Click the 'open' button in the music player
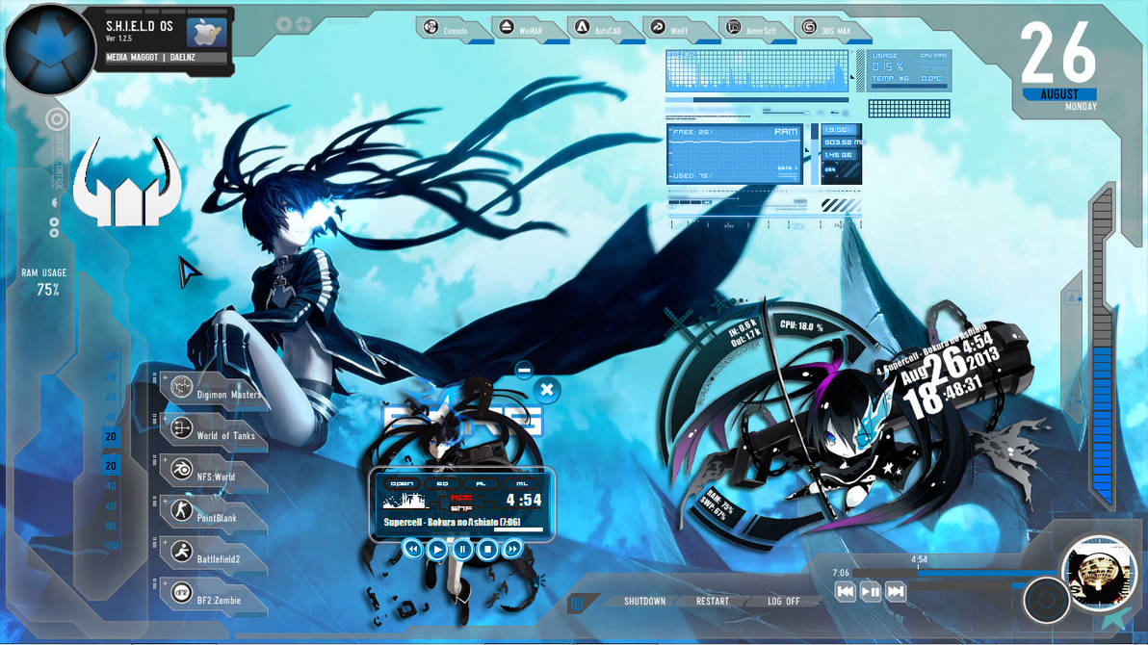The height and width of the screenshot is (645, 1148). 402,483
